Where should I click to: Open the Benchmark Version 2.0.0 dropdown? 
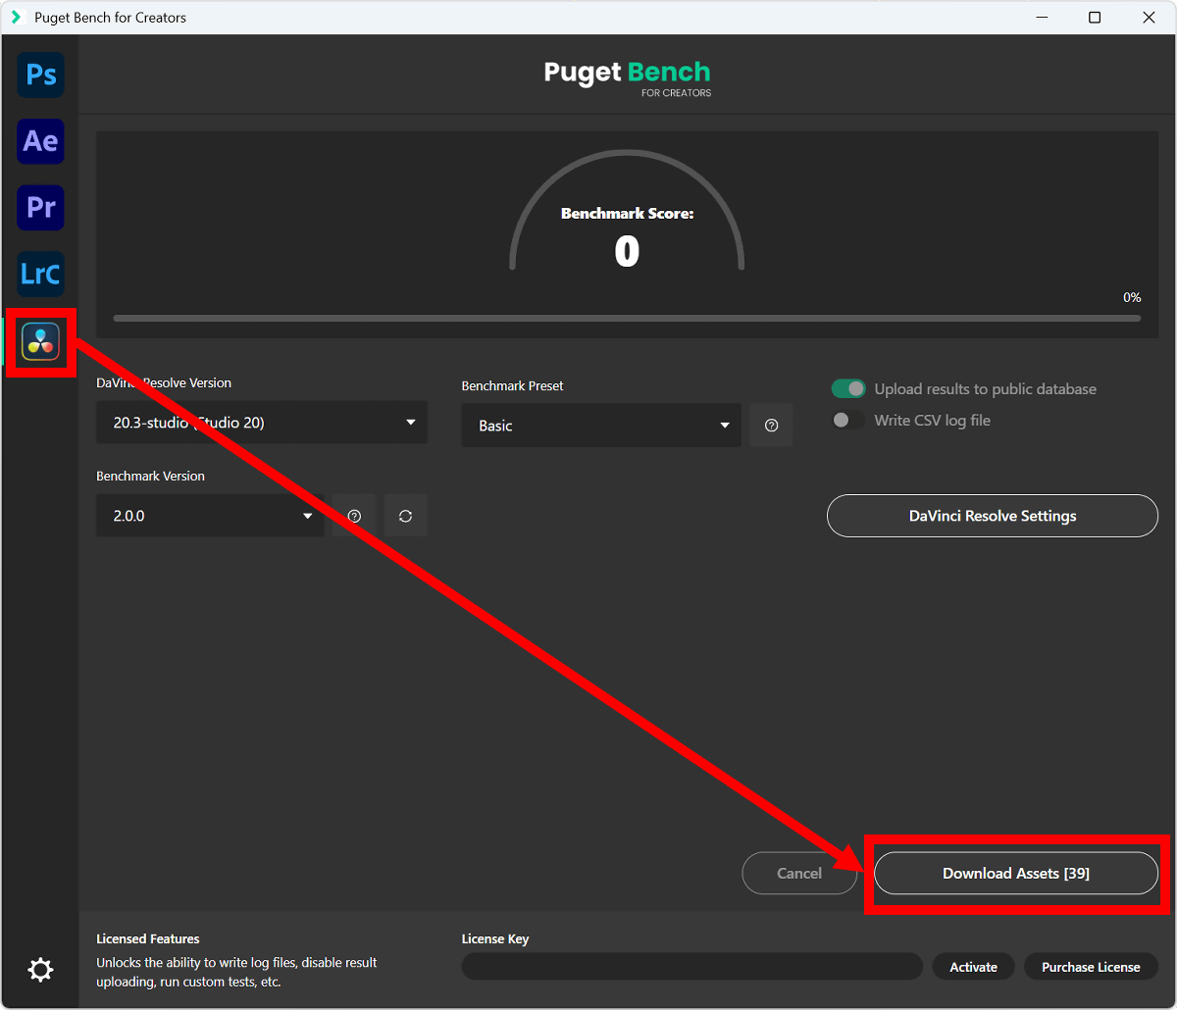[210, 516]
